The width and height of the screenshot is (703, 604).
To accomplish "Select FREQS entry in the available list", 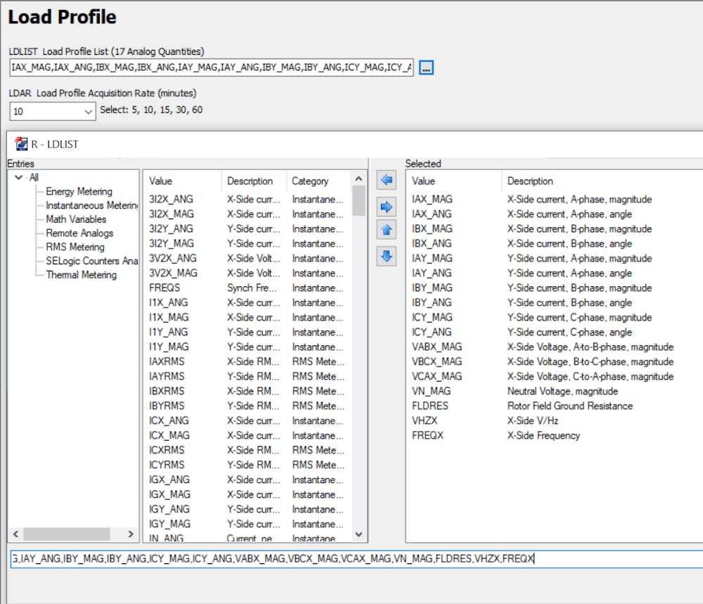I will [x=165, y=288].
